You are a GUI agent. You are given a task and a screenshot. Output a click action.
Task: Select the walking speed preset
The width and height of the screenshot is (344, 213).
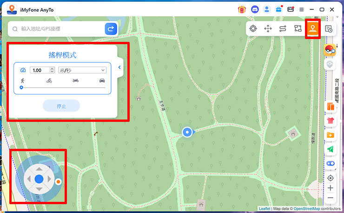pyautogui.click(x=22, y=80)
